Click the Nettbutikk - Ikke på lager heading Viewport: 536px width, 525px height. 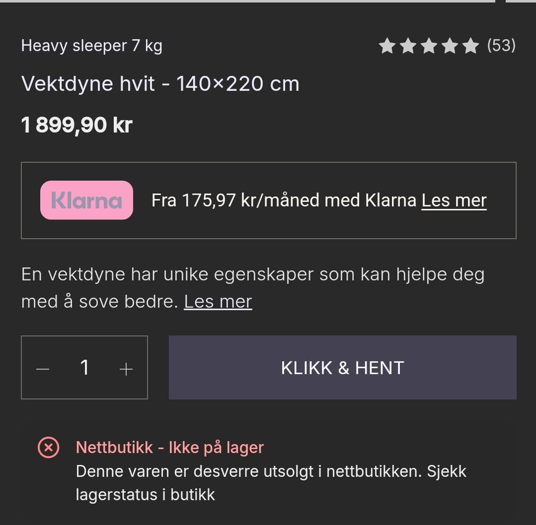(x=170, y=447)
